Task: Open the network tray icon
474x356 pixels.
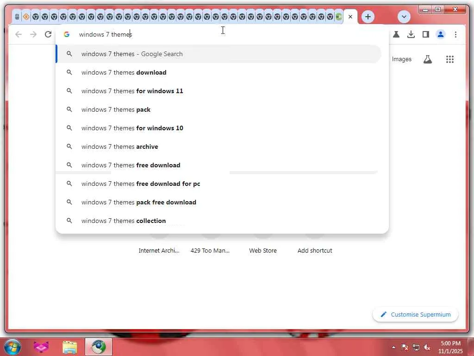Action: pos(416,347)
